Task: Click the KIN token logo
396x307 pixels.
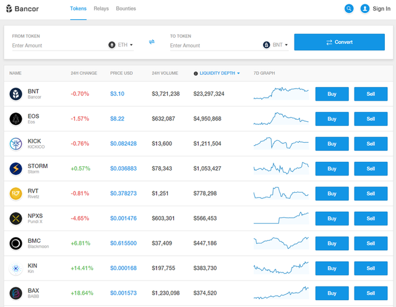Action: [15, 268]
